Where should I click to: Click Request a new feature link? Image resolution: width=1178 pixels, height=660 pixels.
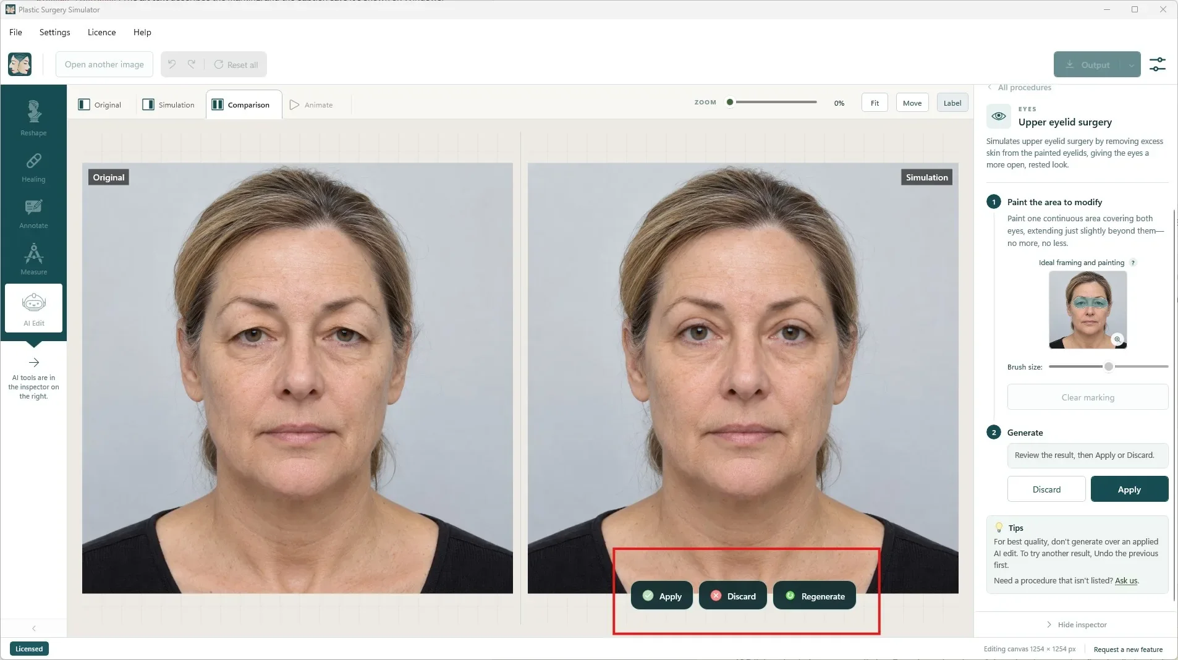coord(1128,649)
